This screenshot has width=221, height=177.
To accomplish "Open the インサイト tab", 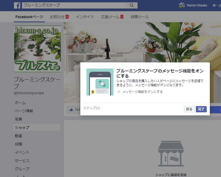I will point(85,17).
